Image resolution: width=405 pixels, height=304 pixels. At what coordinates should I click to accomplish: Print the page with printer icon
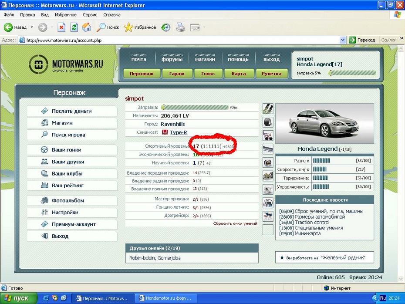point(181,27)
